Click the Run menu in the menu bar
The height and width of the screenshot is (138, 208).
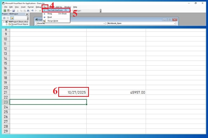(45, 7)
